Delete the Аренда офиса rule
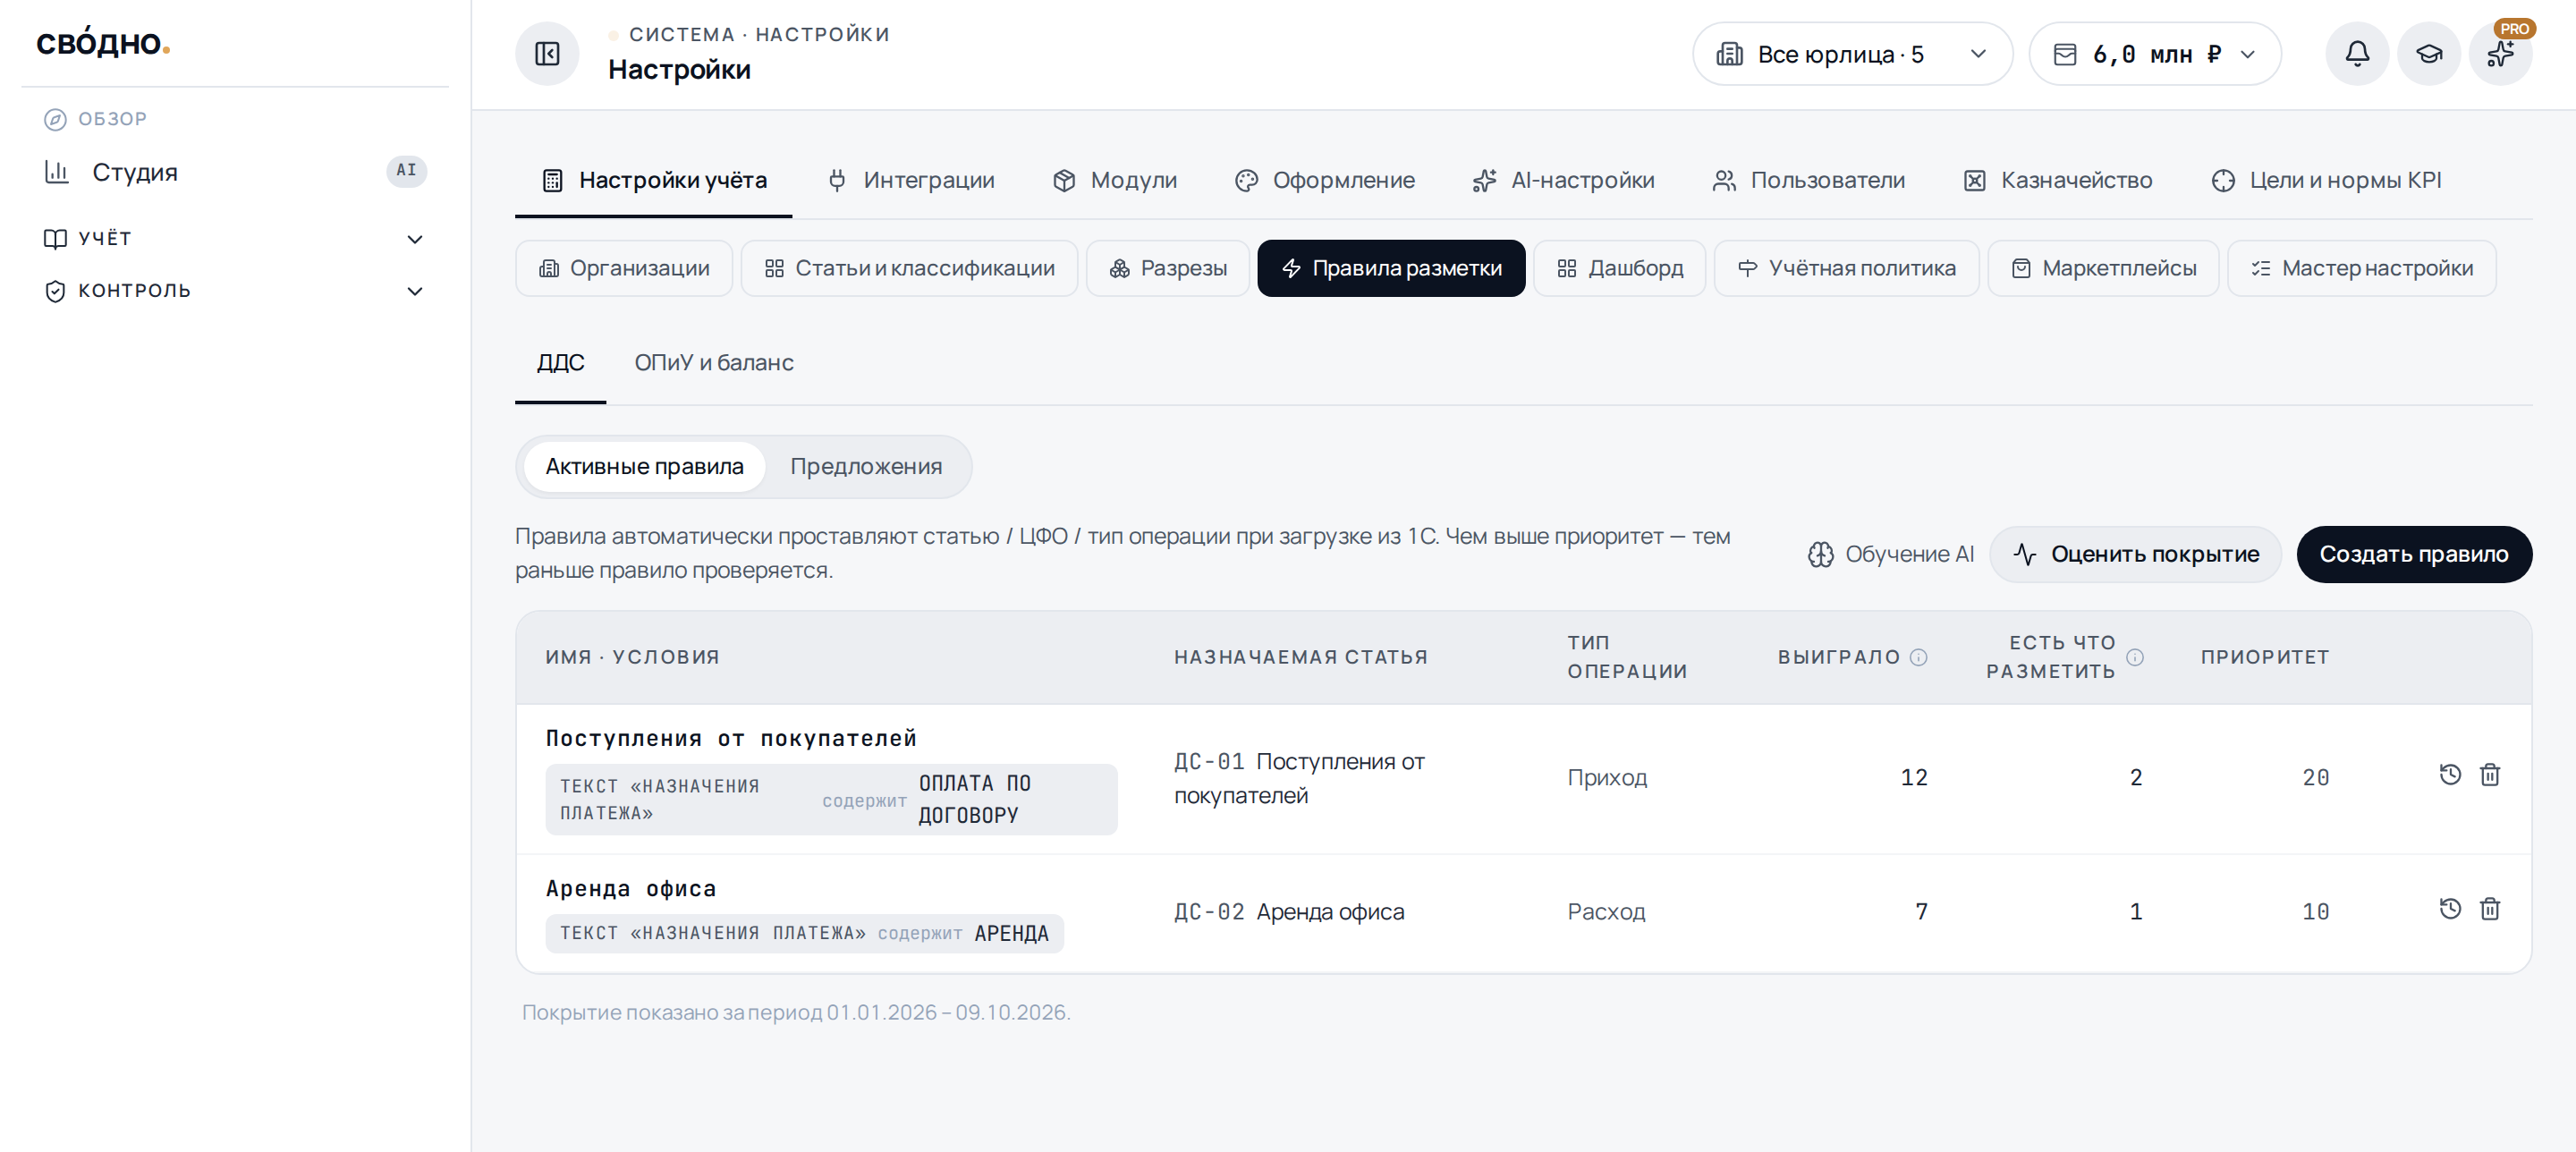This screenshot has height=1152, width=2576. click(x=2490, y=909)
